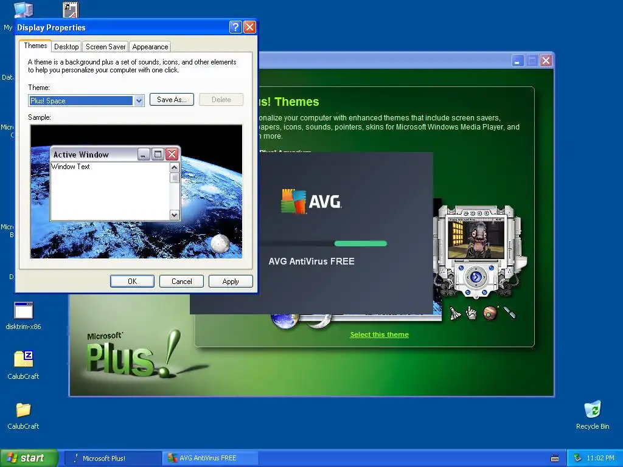Click the sample window scrollbar up arrow
Viewport: 623px width, 467px height.
(x=174, y=168)
